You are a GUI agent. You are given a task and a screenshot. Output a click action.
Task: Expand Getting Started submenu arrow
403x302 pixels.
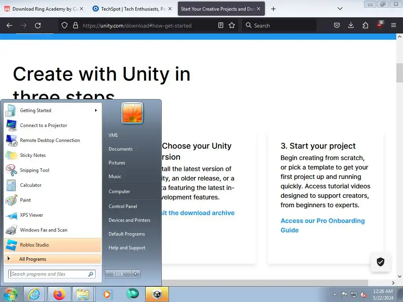96,110
